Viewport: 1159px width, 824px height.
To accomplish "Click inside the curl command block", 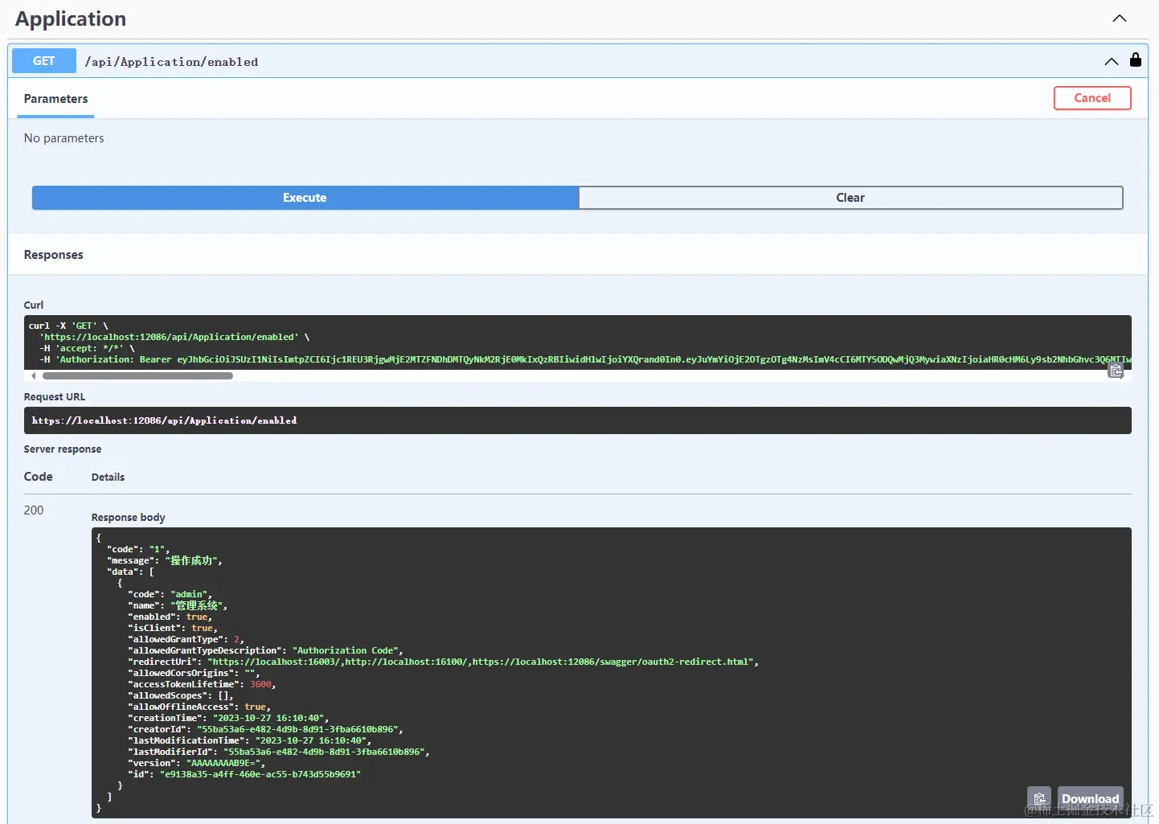I will 563,342.
